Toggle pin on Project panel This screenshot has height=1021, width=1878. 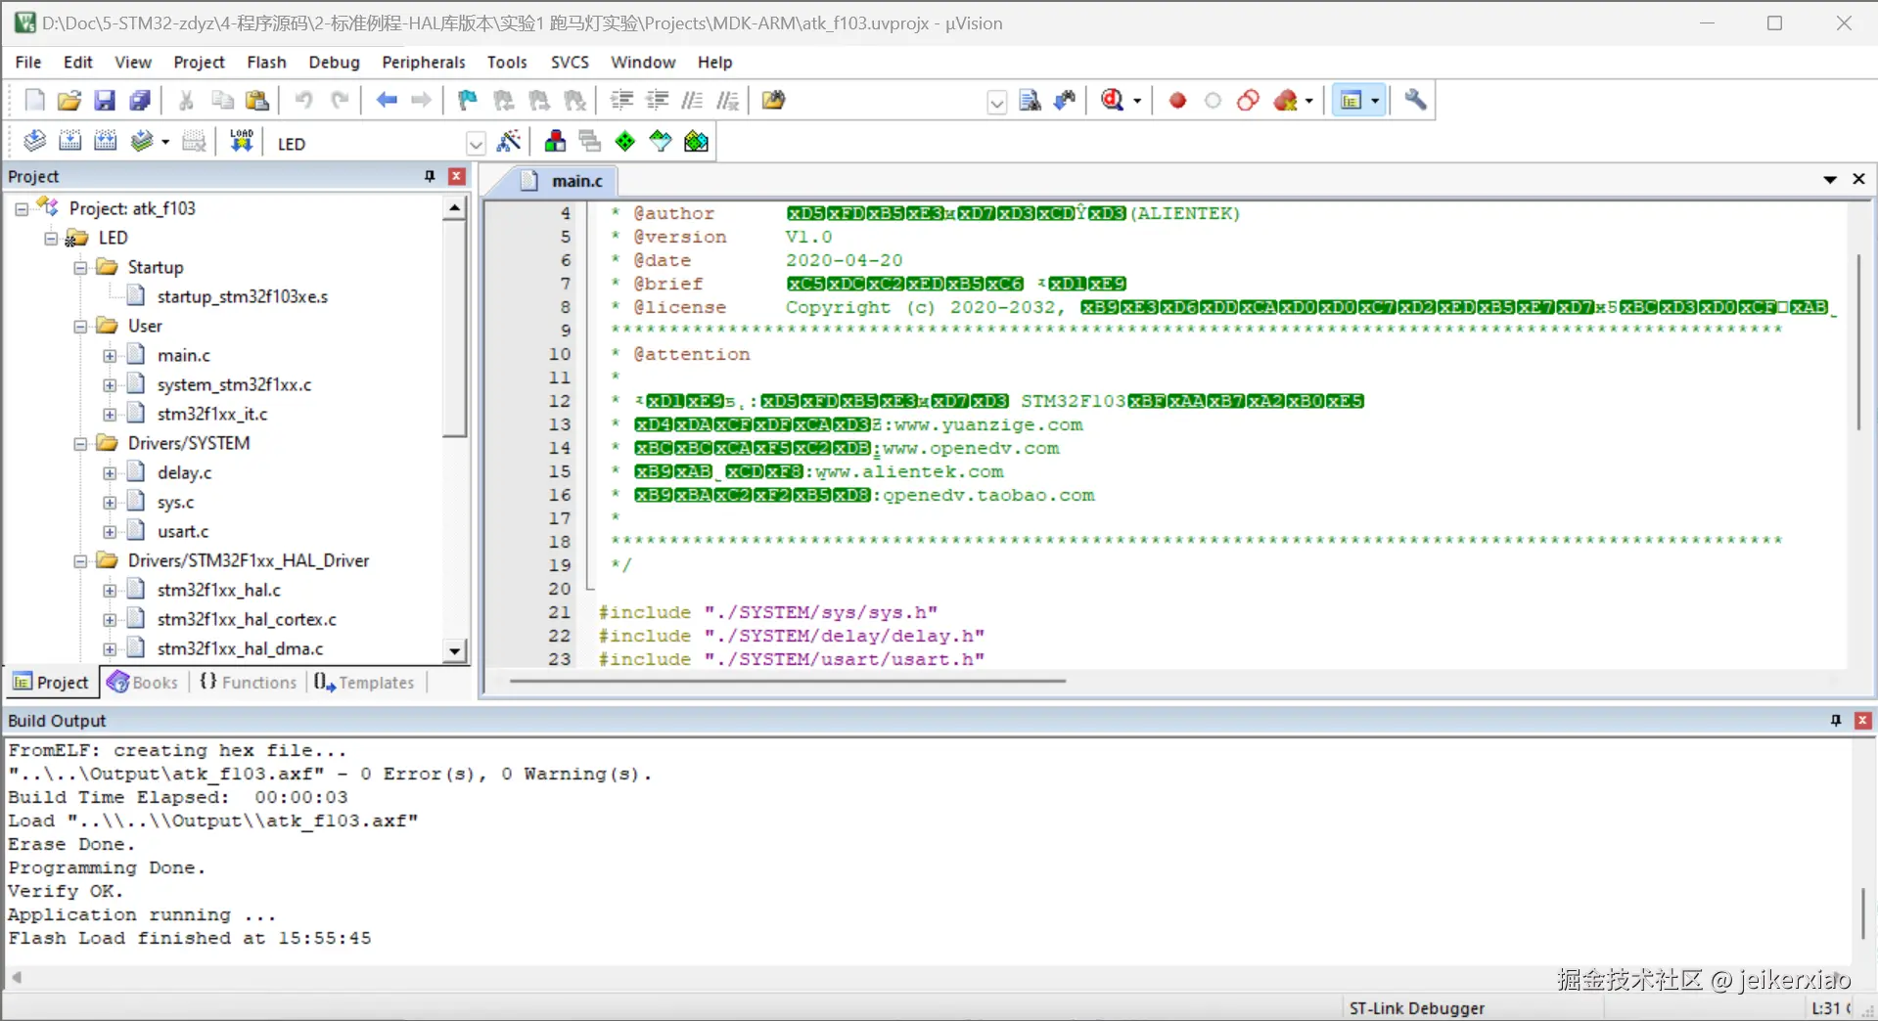point(429,176)
